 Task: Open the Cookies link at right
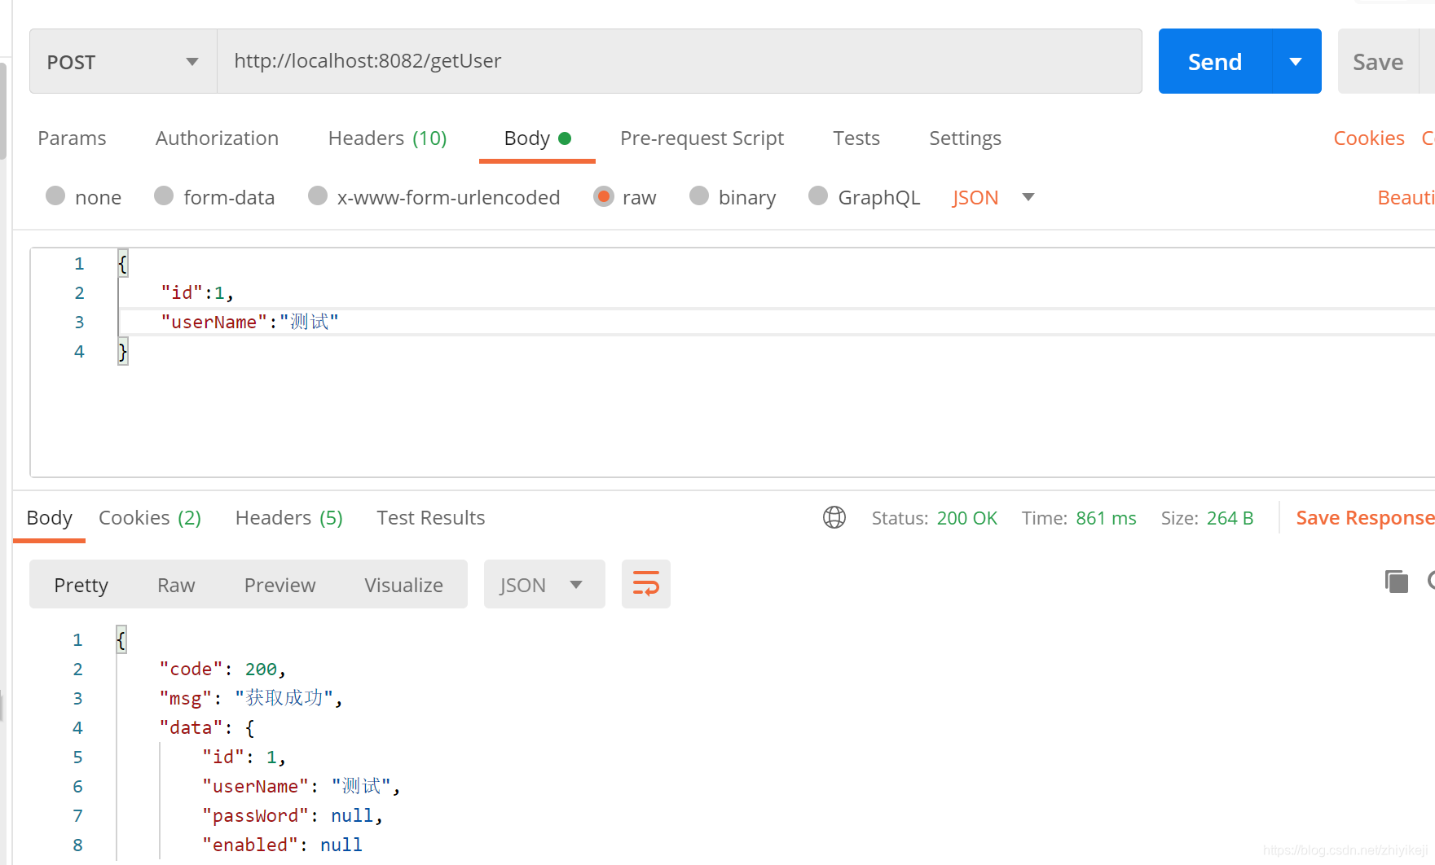1368,138
